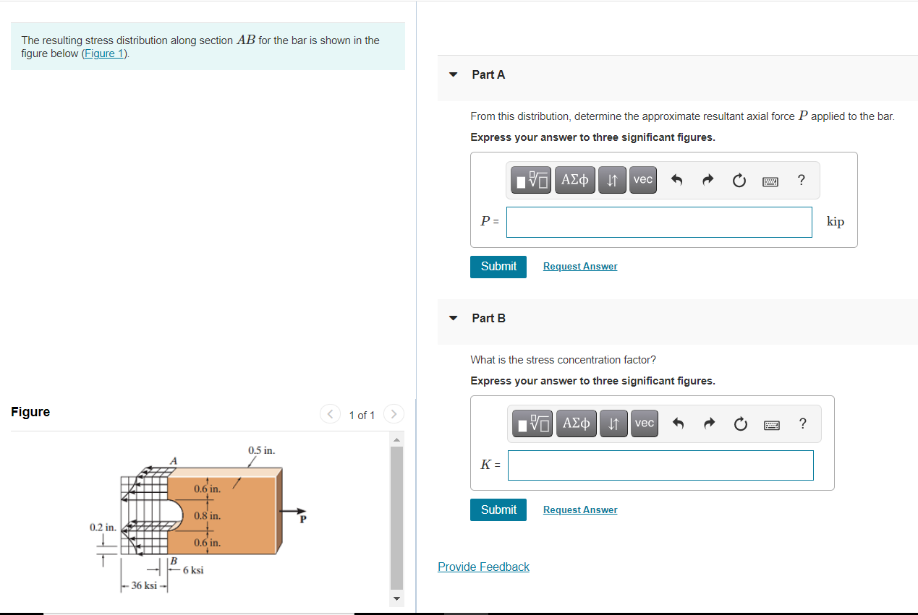Show keyboard shortcuts for Part A
This screenshot has height=615, width=918.
coord(770,181)
